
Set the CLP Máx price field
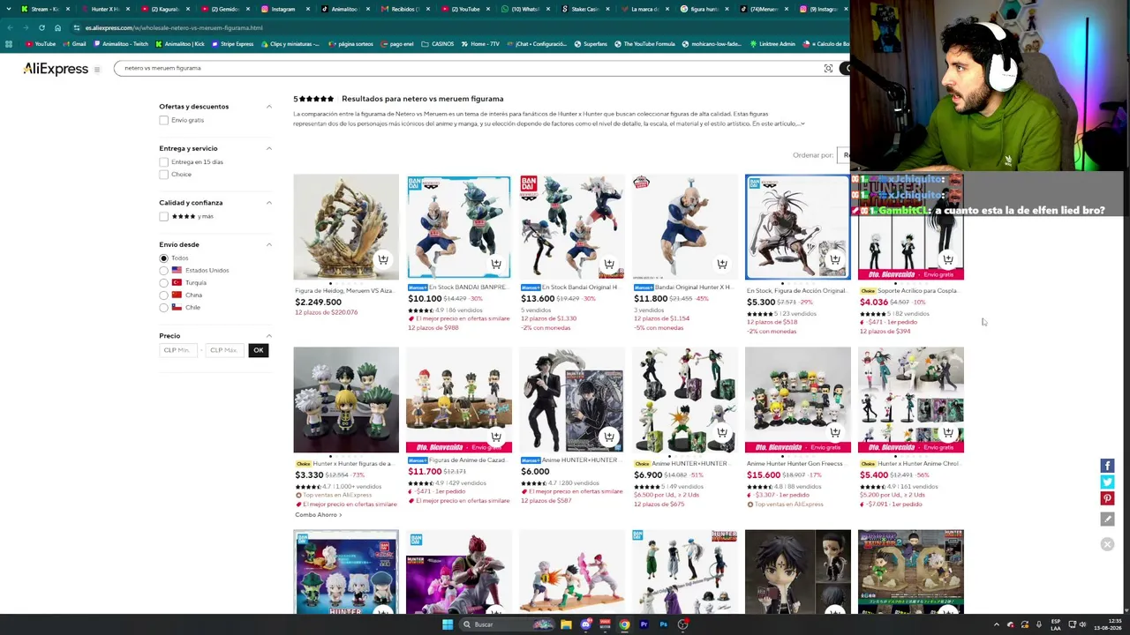point(224,350)
